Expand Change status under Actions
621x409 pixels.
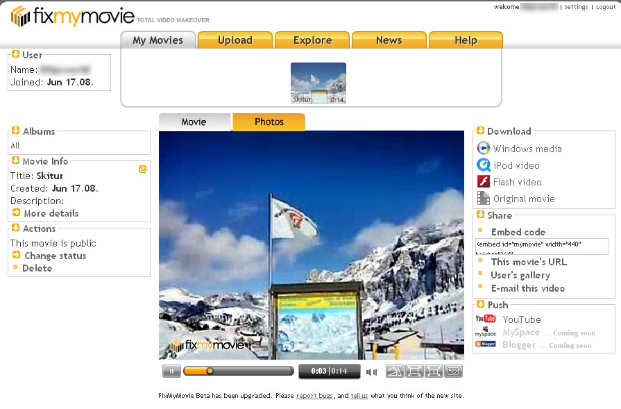click(49, 256)
